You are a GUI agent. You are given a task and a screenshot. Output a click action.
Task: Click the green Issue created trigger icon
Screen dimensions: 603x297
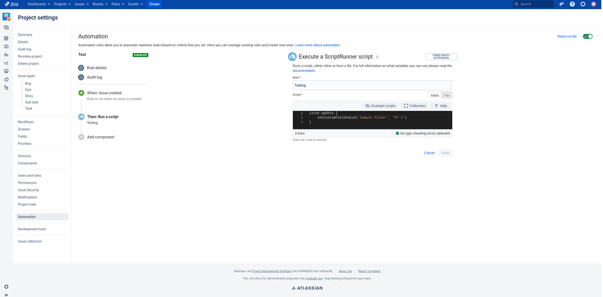(x=81, y=93)
